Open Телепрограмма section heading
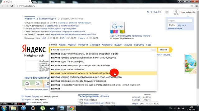The height and width of the screenshot is (111, 199). (88, 96)
